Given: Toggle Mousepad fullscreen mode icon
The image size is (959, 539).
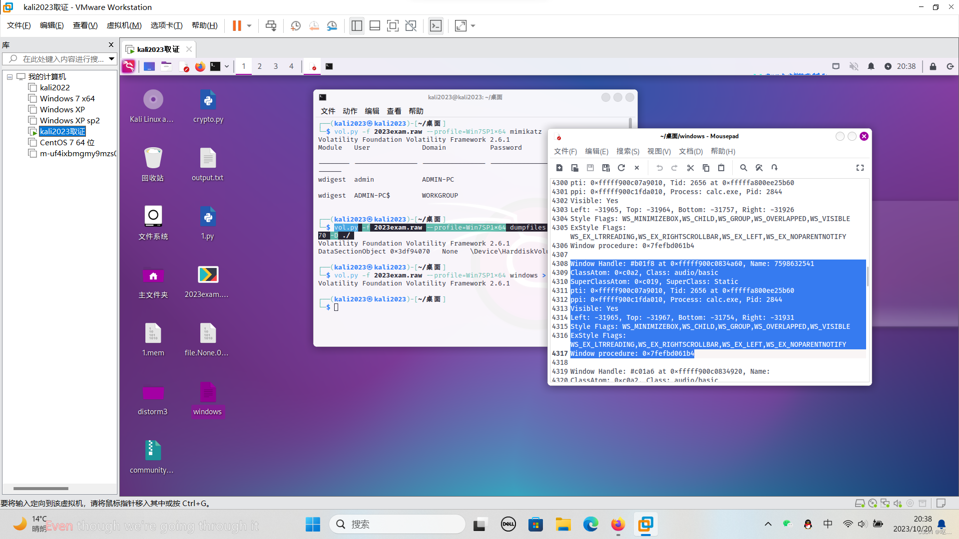Looking at the screenshot, I should tap(860, 168).
